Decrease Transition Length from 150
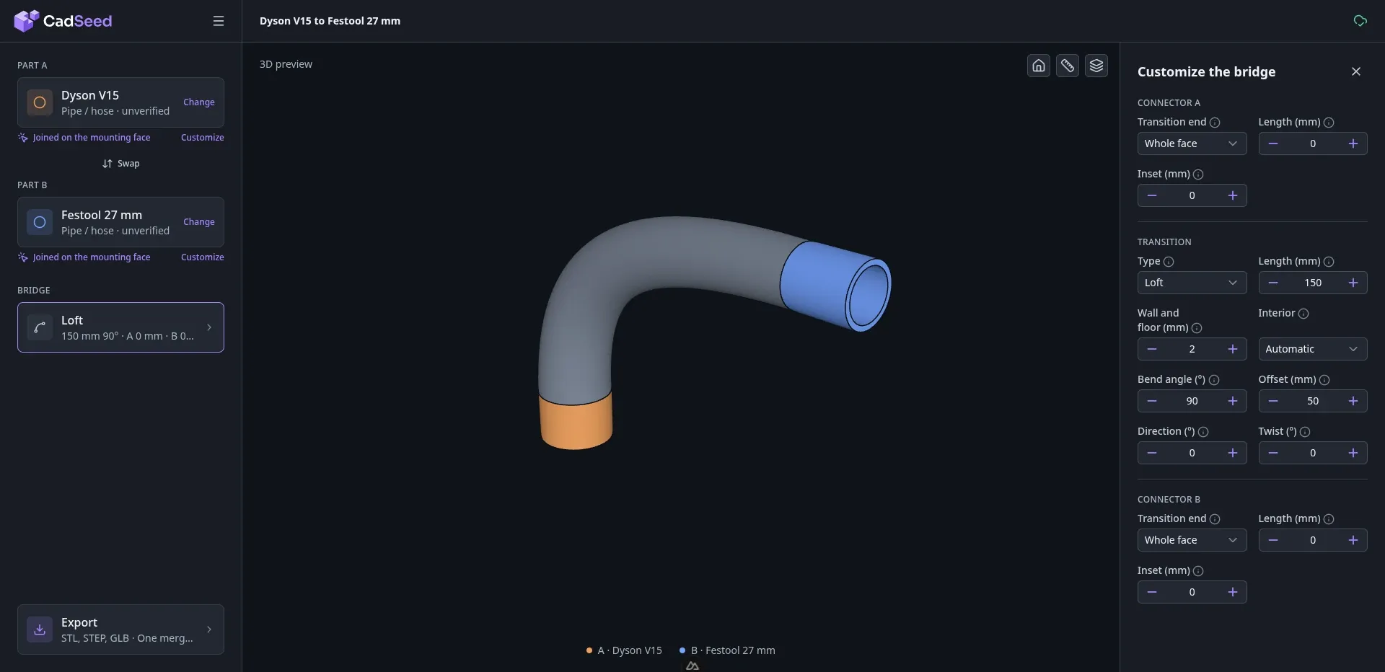1385x672 pixels. [x=1273, y=283]
